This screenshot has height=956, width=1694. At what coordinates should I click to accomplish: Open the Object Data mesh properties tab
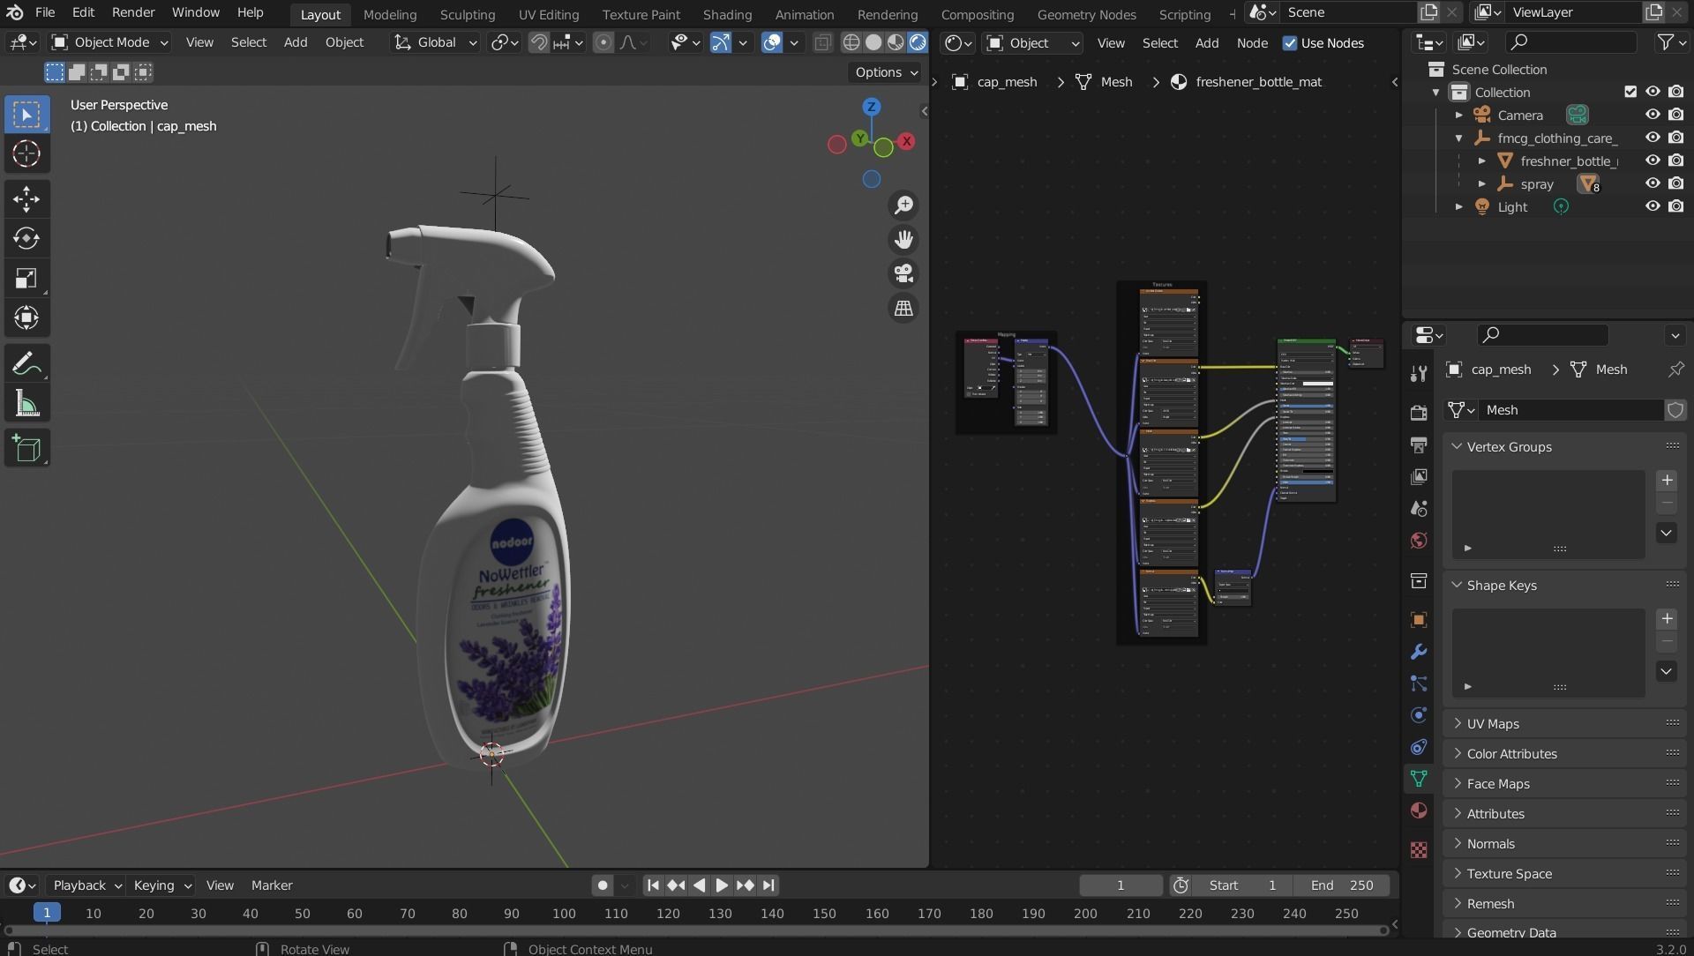coord(1419,779)
